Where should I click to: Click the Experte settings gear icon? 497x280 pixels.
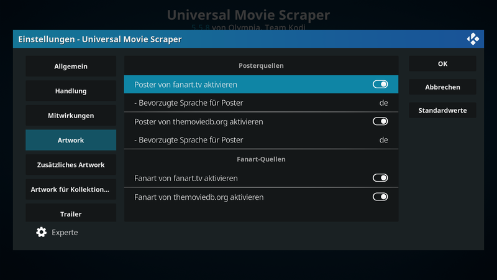tap(41, 232)
